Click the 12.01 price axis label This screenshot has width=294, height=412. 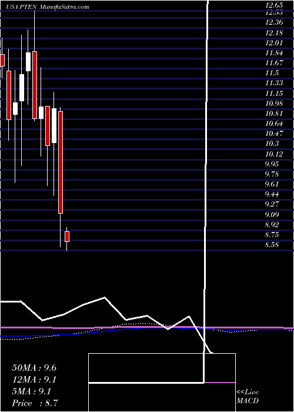274,43
